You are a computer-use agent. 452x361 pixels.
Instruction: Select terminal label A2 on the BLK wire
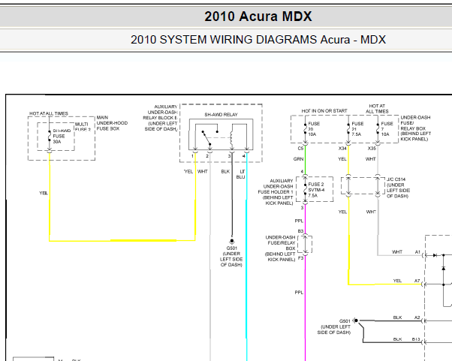(x=417, y=317)
